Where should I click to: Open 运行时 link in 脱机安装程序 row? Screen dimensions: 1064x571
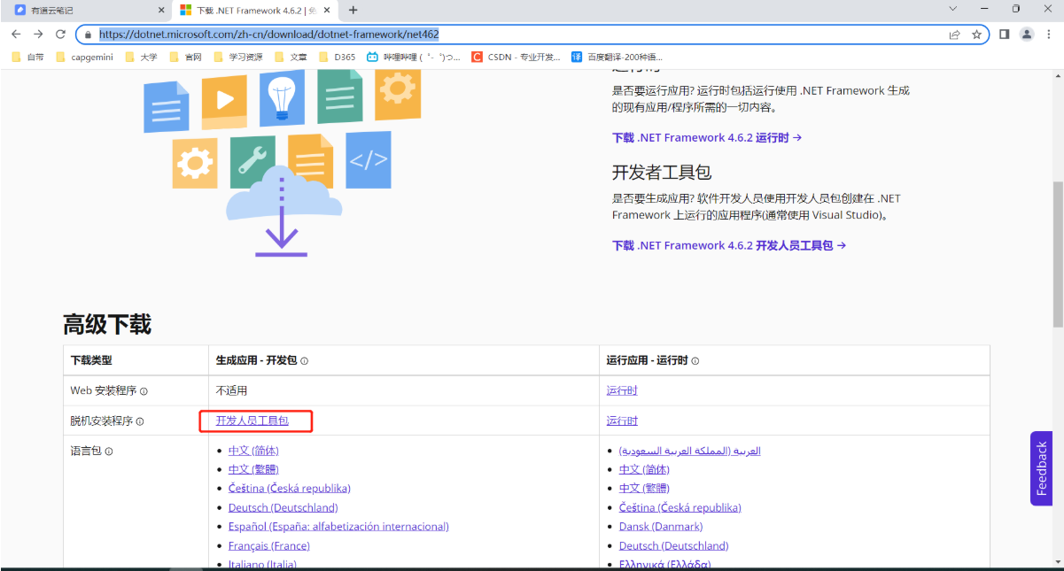coord(622,421)
